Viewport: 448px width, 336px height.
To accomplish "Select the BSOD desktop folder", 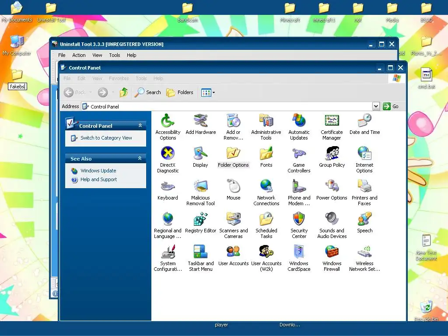I will coord(426,13).
